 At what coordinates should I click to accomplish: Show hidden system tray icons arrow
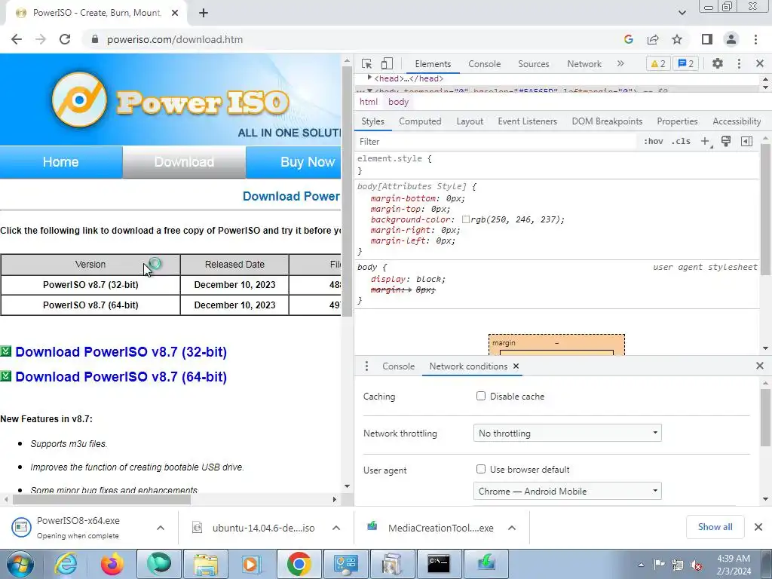tap(641, 565)
